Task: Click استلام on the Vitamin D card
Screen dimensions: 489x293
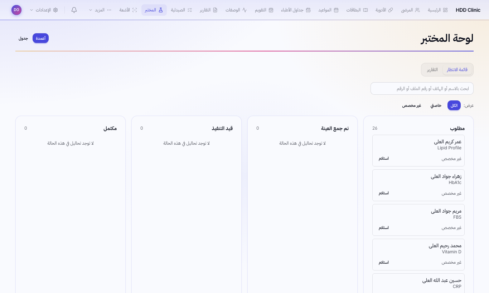Action: [x=384, y=262]
